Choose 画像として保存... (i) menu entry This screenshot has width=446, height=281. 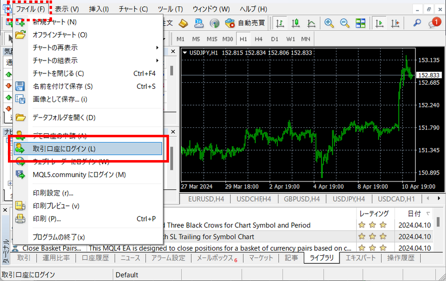tap(88, 99)
